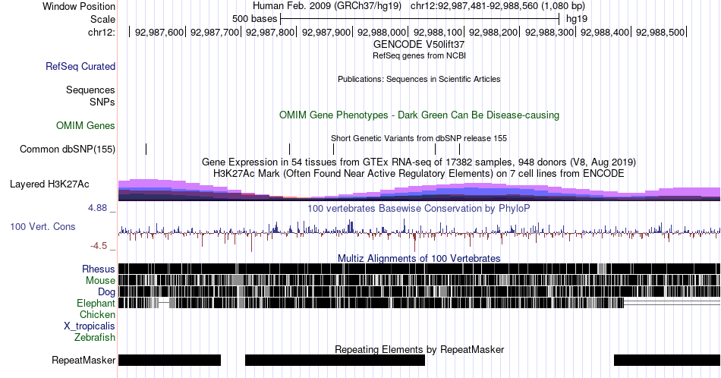Click the RepeatMasker track label

click(x=83, y=360)
